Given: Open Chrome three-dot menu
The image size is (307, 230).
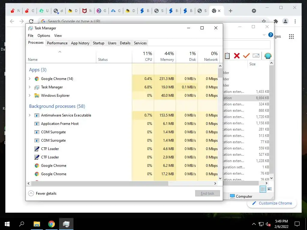Looking at the screenshot, I should (x=295, y=21).
